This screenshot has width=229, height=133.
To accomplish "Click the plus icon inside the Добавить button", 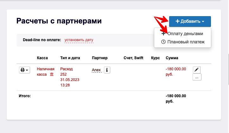I will point(177,21).
